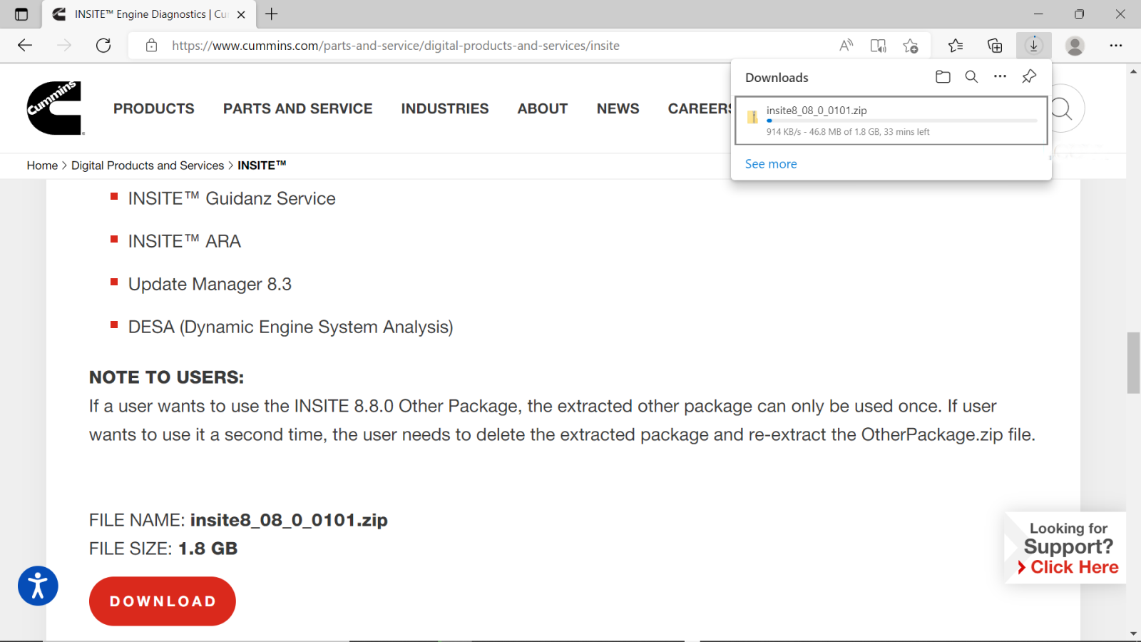
Task: Click download status 914 KB/s text
Action: pos(848,132)
